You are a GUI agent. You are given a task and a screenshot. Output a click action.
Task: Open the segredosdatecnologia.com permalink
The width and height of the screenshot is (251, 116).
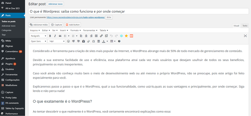76,17
